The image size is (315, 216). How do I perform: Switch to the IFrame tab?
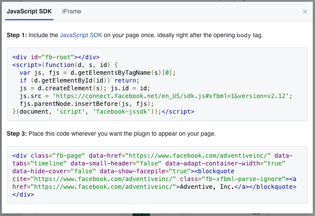click(x=72, y=12)
